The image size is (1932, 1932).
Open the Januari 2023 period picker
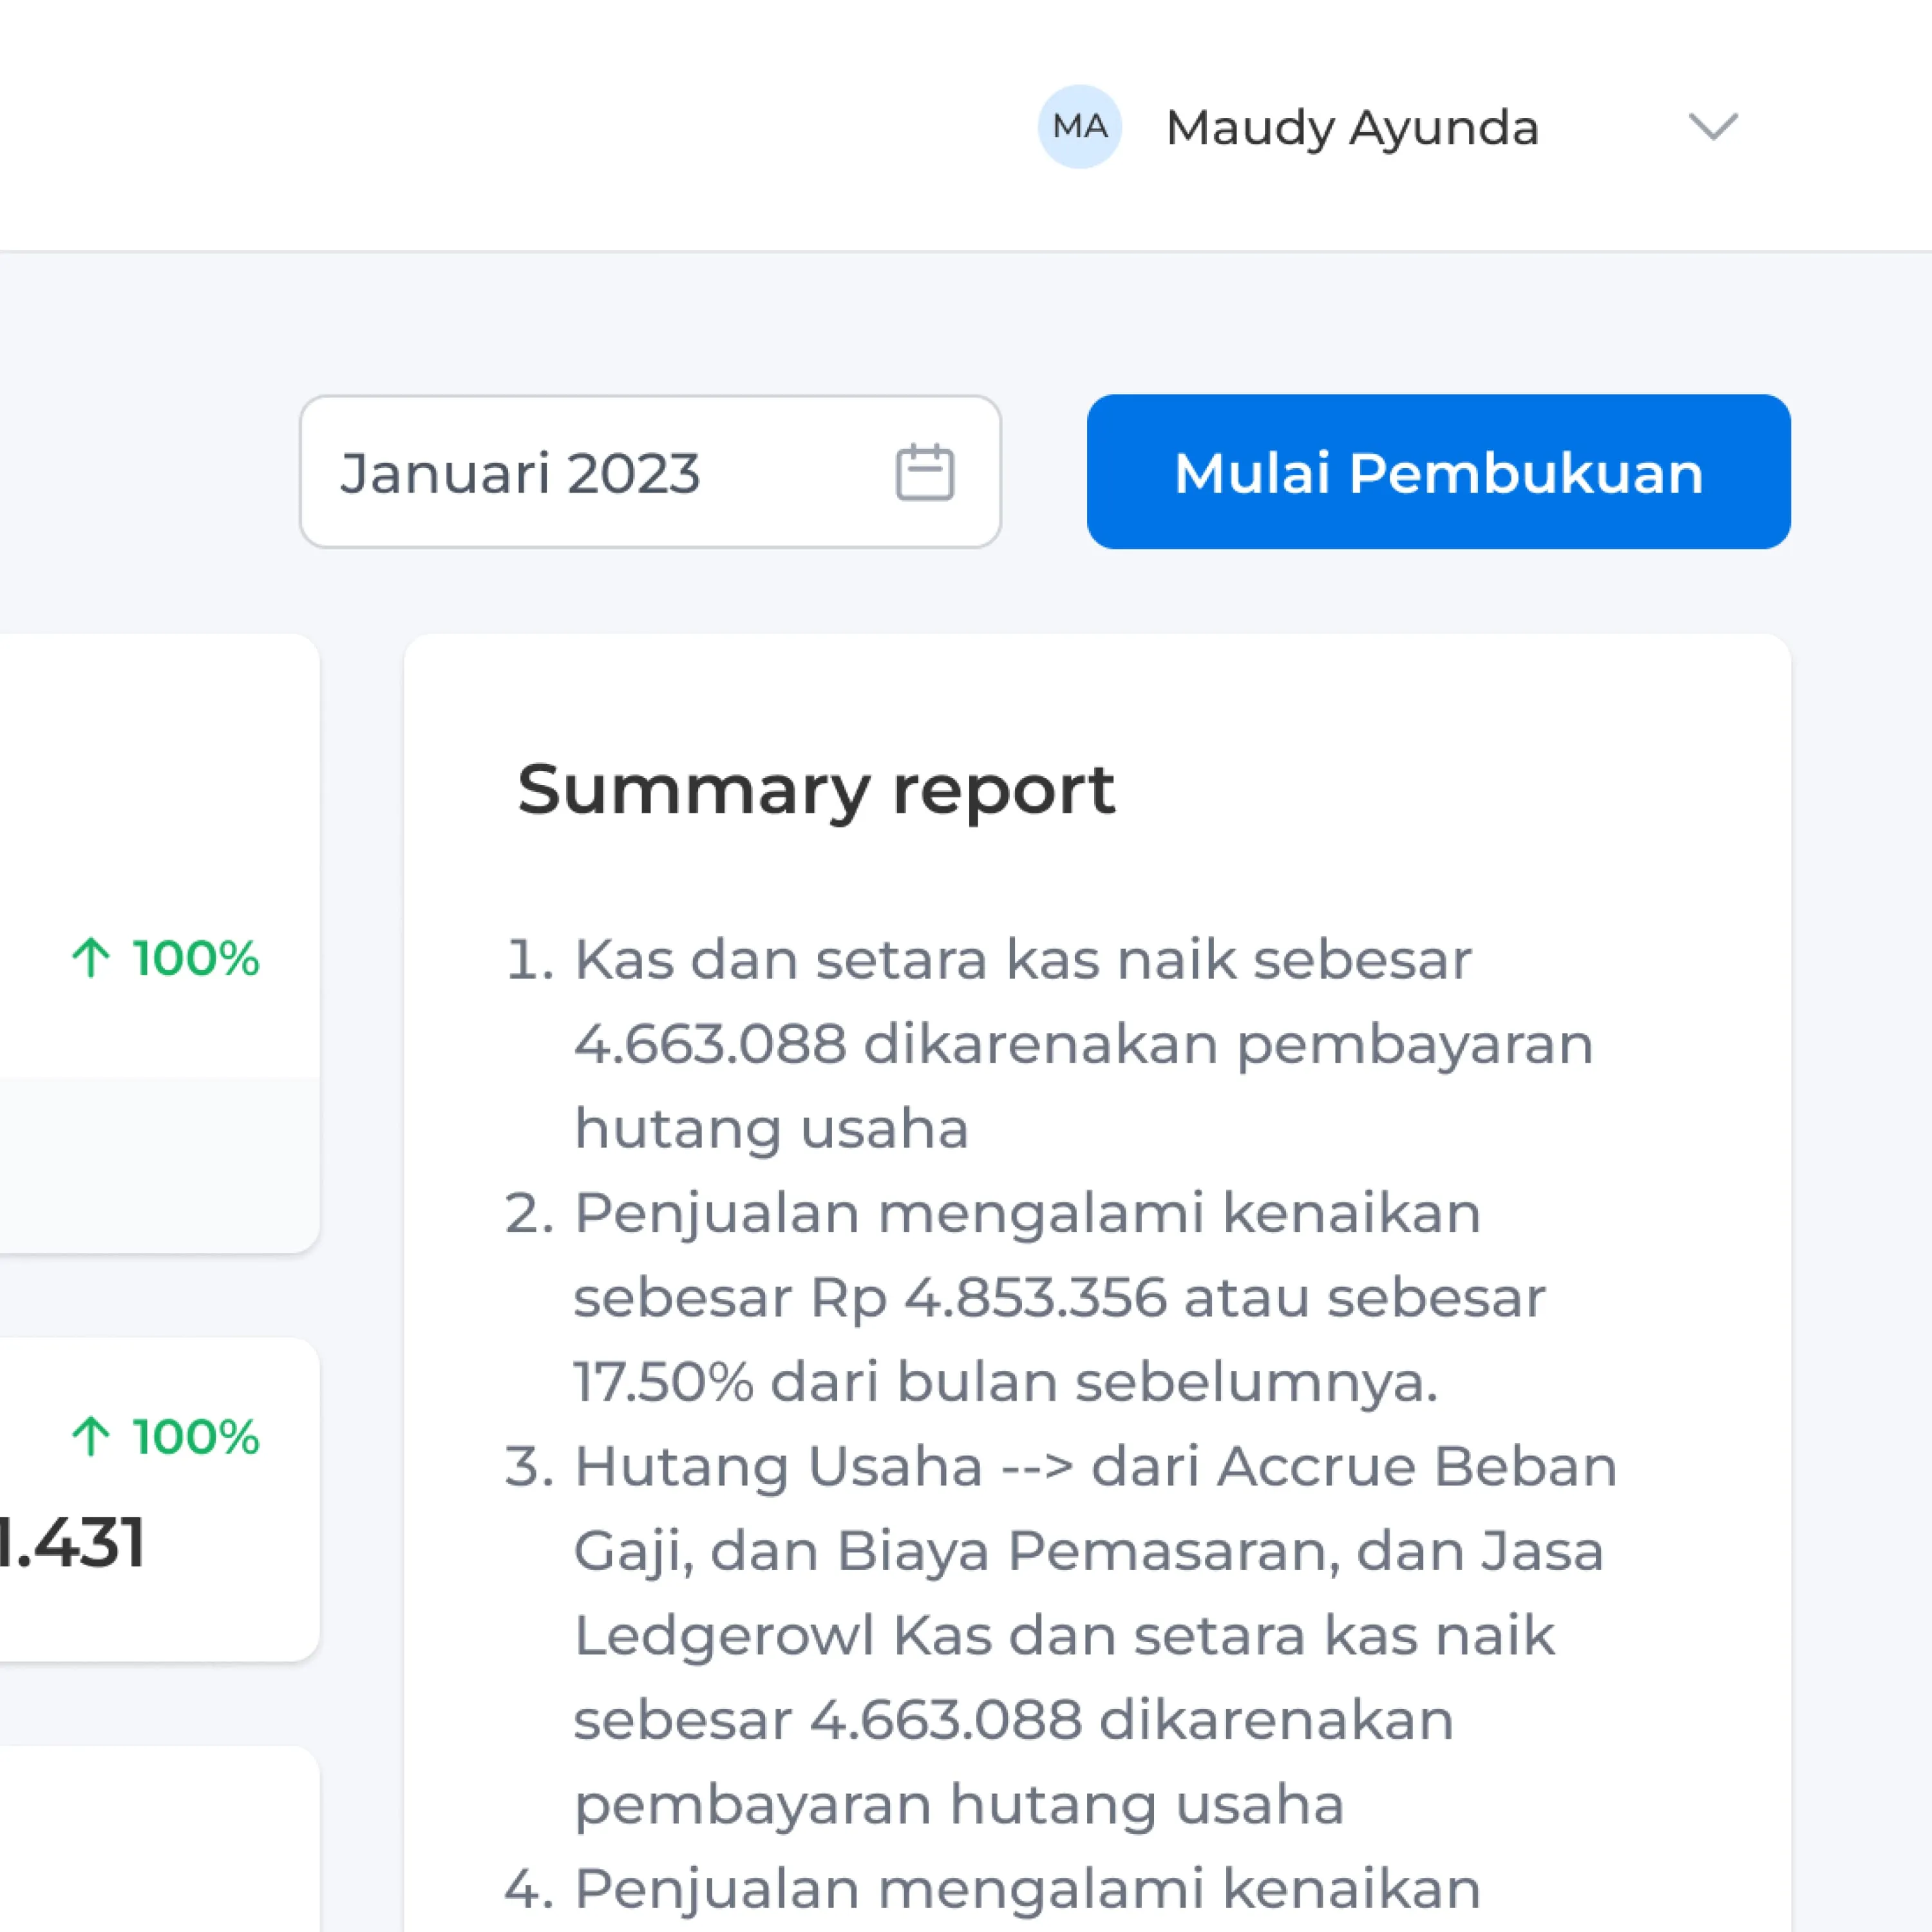[x=650, y=472]
